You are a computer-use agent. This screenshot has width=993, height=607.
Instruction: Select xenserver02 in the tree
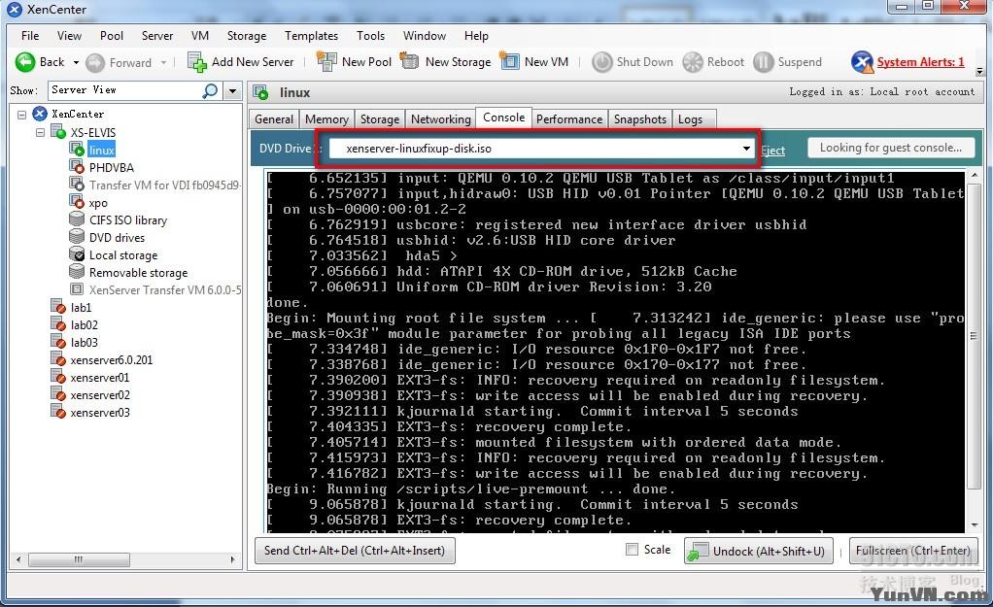click(x=100, y=395)
